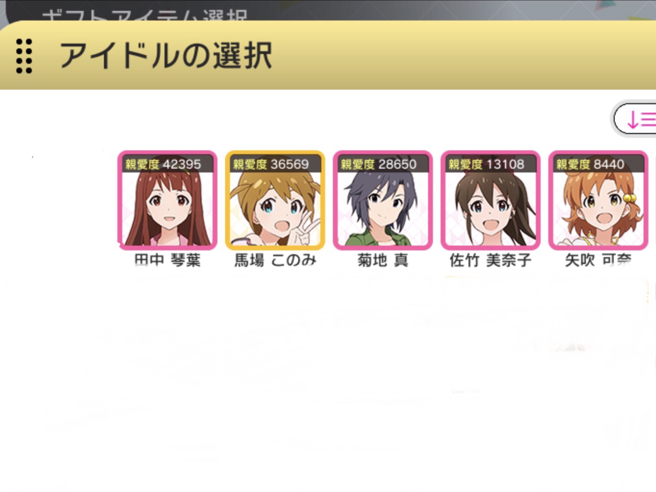656x492 pixels.
Task: Click the name text 田中 琴葉
Action: [167, 260]
